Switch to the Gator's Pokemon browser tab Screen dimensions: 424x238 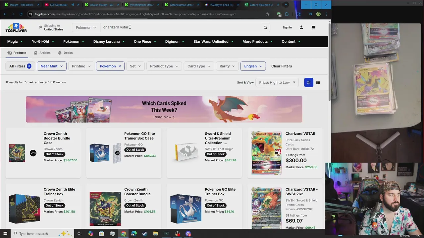262,5
